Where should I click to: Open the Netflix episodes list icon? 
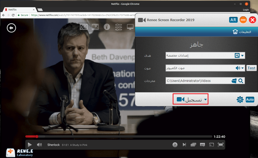click(x=193, y=145)
